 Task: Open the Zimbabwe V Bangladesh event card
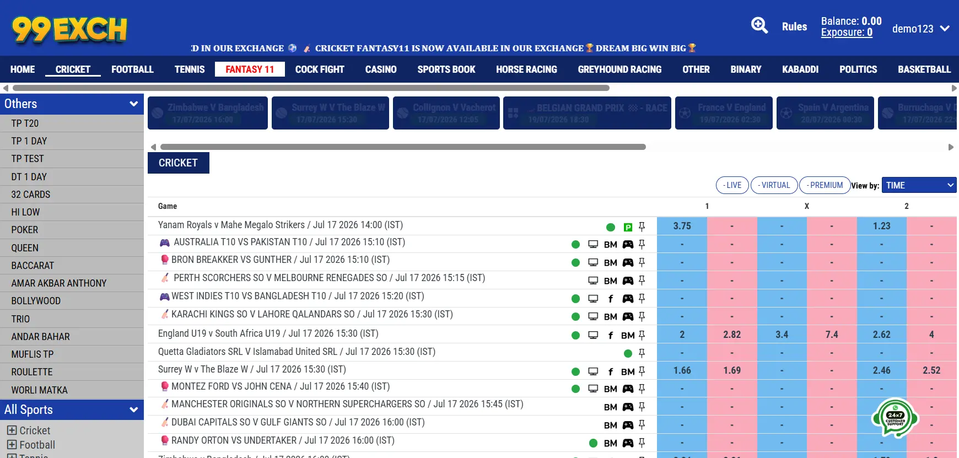click(x=208, y=113)
